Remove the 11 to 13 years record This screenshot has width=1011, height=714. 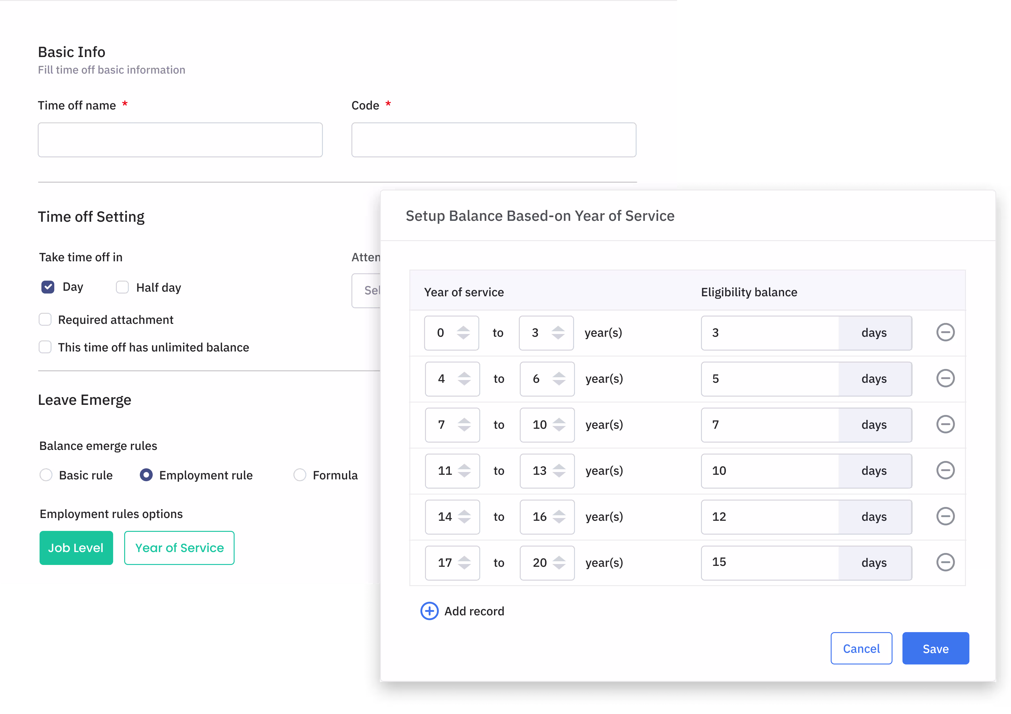945,470
